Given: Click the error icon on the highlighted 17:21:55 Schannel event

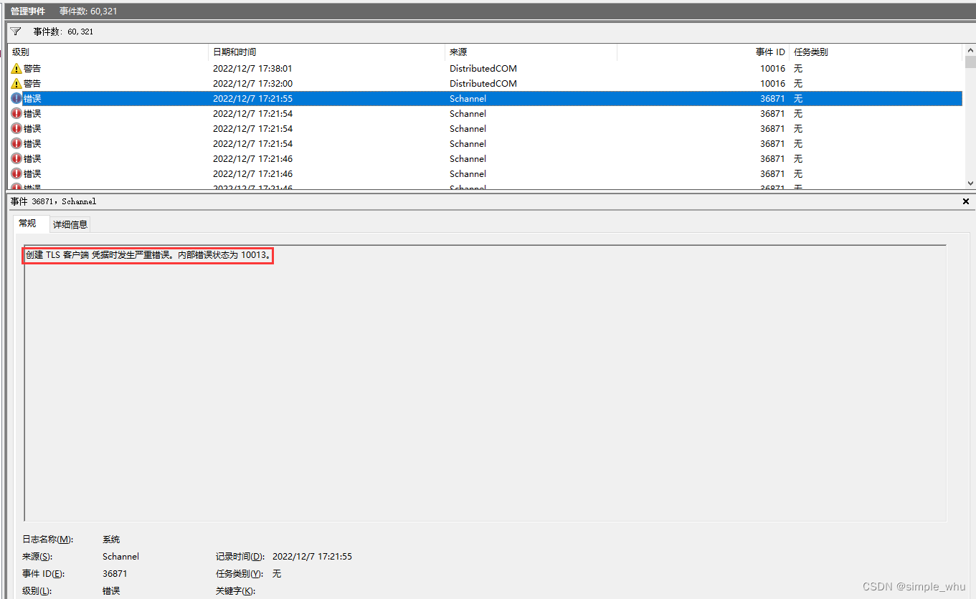Looking at the screenshot, I should (x=16, y=98).
